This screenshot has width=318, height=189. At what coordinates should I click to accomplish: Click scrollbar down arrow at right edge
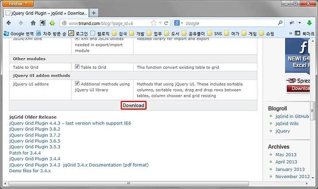point(313,178)
